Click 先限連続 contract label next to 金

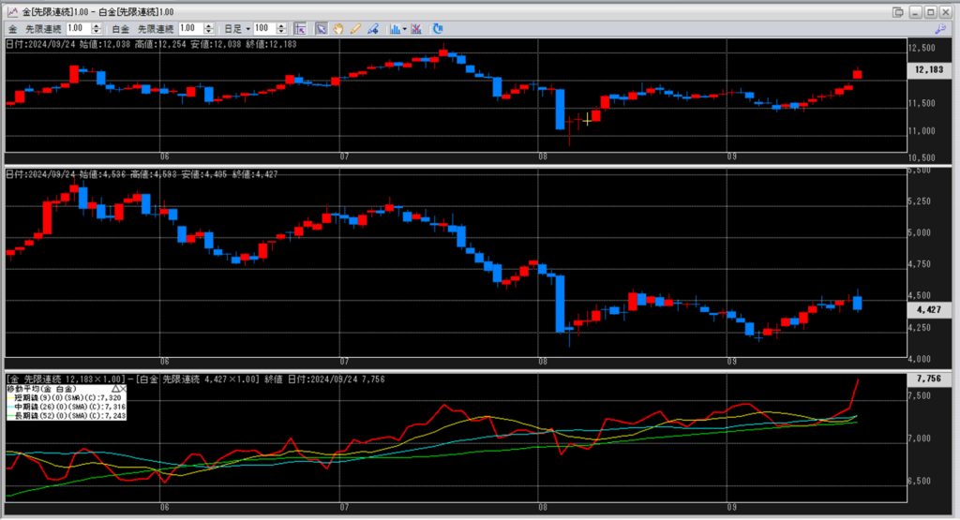[44, 29]
